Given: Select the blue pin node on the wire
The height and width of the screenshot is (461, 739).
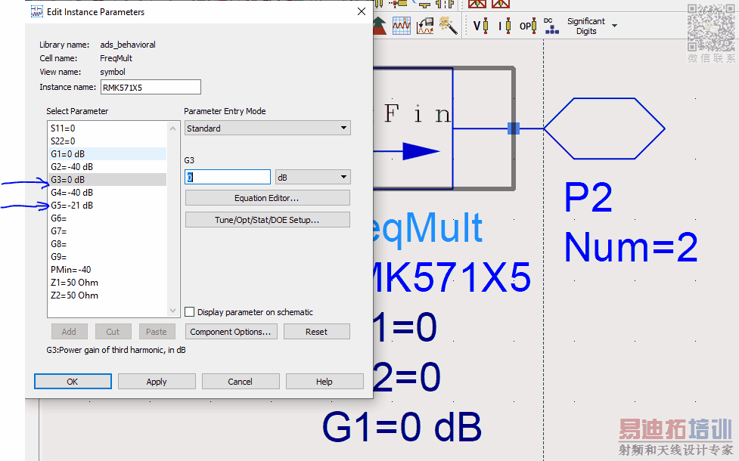Looking at the screenshot, I should click(514, 128).
